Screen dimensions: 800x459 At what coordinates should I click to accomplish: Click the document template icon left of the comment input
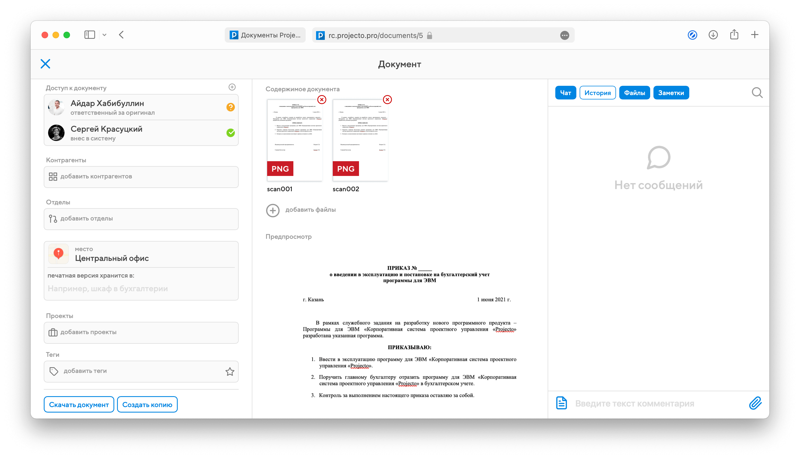561,403
